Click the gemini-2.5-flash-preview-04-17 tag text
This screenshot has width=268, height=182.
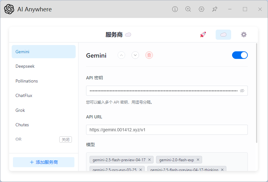[x=119, y=160]
